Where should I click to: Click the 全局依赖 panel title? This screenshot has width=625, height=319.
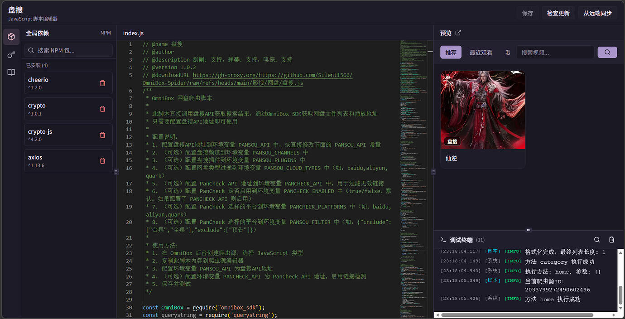[x=37, y=33]
